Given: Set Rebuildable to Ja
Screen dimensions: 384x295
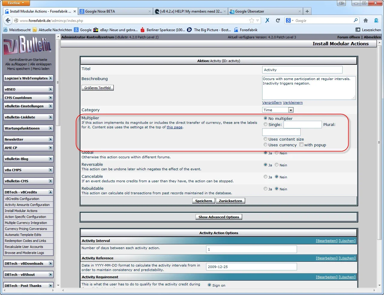Looking at the screenshot, I should click(x=265, y=189).
